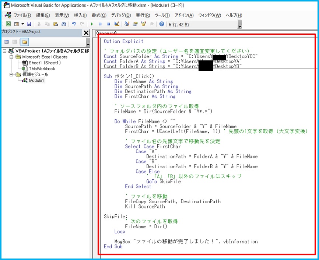
Task: Click the Reset stop icon
Action: (x=109, y=24)
